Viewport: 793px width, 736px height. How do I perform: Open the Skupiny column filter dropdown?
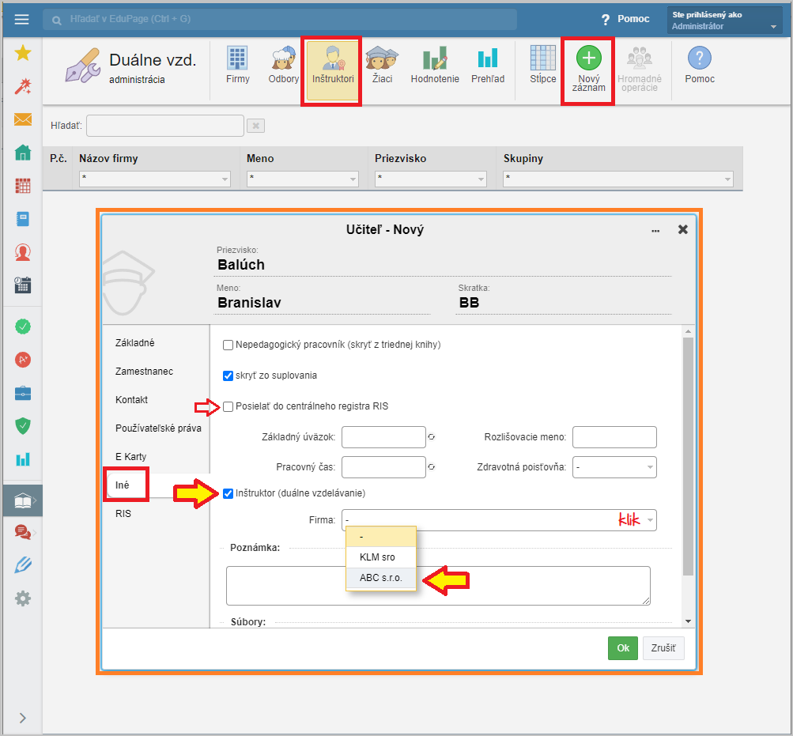click(618, 179)
